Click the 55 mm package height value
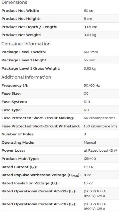120x211 pixels. coord(89,60)
